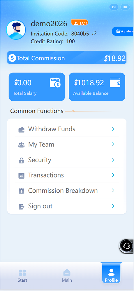Open the Signature button
Image resolution: width=134 pixels, height=291 pixels.
click(123, 31)
